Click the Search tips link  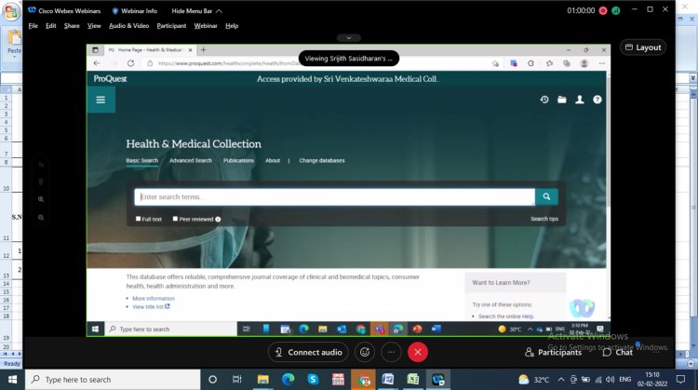[x=544, y=219]
